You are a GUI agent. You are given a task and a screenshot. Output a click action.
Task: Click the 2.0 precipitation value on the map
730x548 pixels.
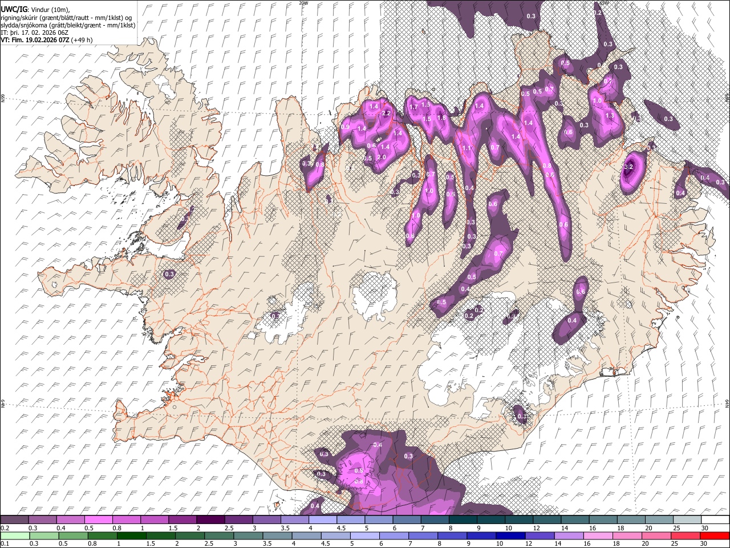point(382,158)
